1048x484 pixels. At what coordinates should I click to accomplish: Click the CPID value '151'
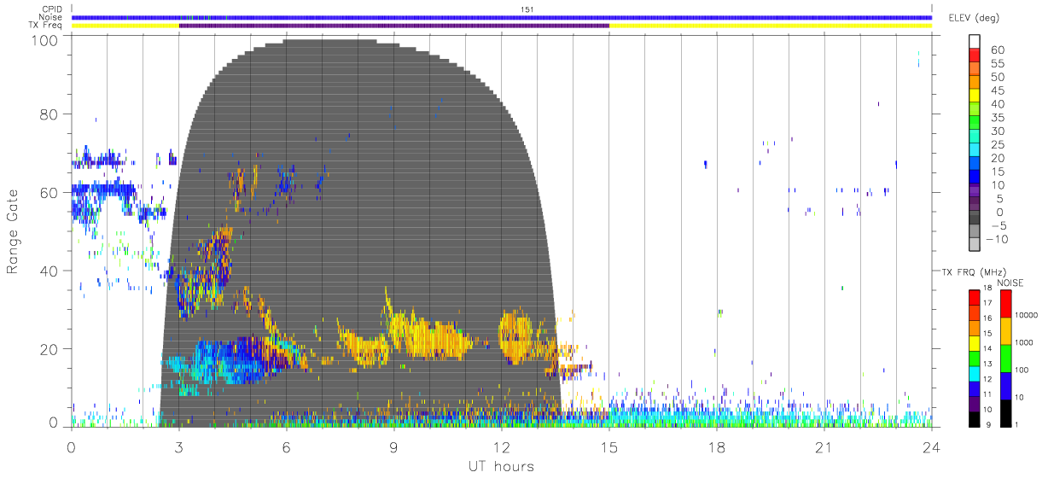[526, 9]
